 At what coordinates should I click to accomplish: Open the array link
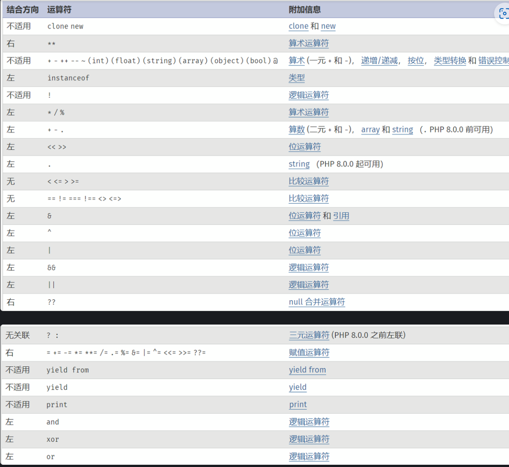click(370, 130)
